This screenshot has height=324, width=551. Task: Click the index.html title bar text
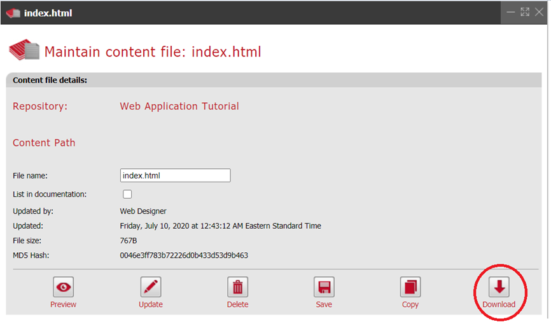point(48,13)
